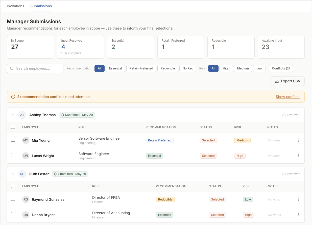312x225 pixels.
Task: Click Essential badge for Lucas Wright
Action: tap(154, 156)
